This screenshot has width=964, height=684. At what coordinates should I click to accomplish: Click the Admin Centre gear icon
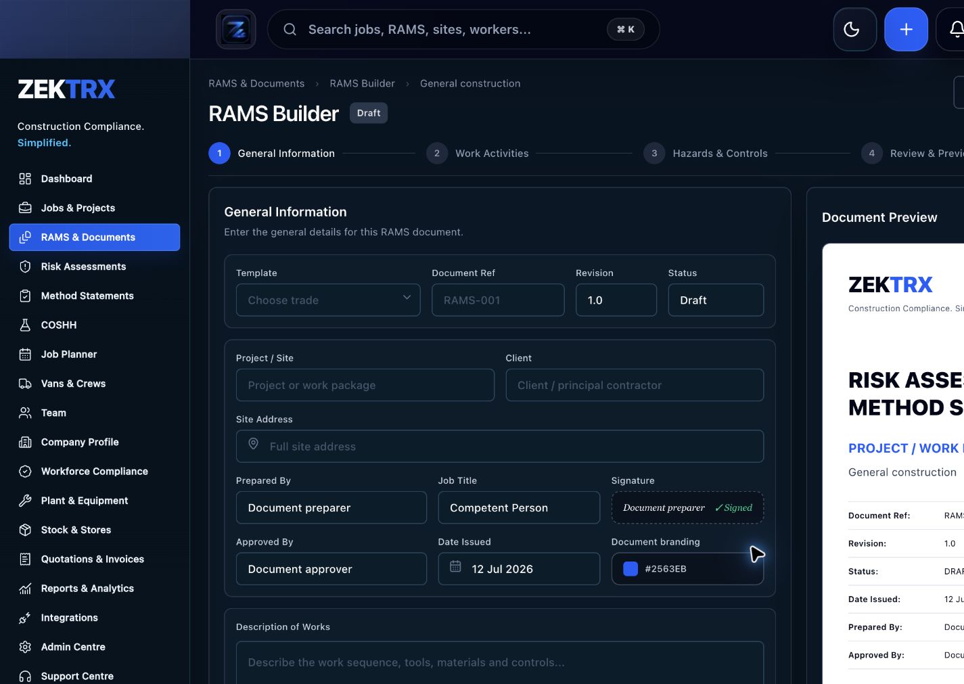(25, 647)
